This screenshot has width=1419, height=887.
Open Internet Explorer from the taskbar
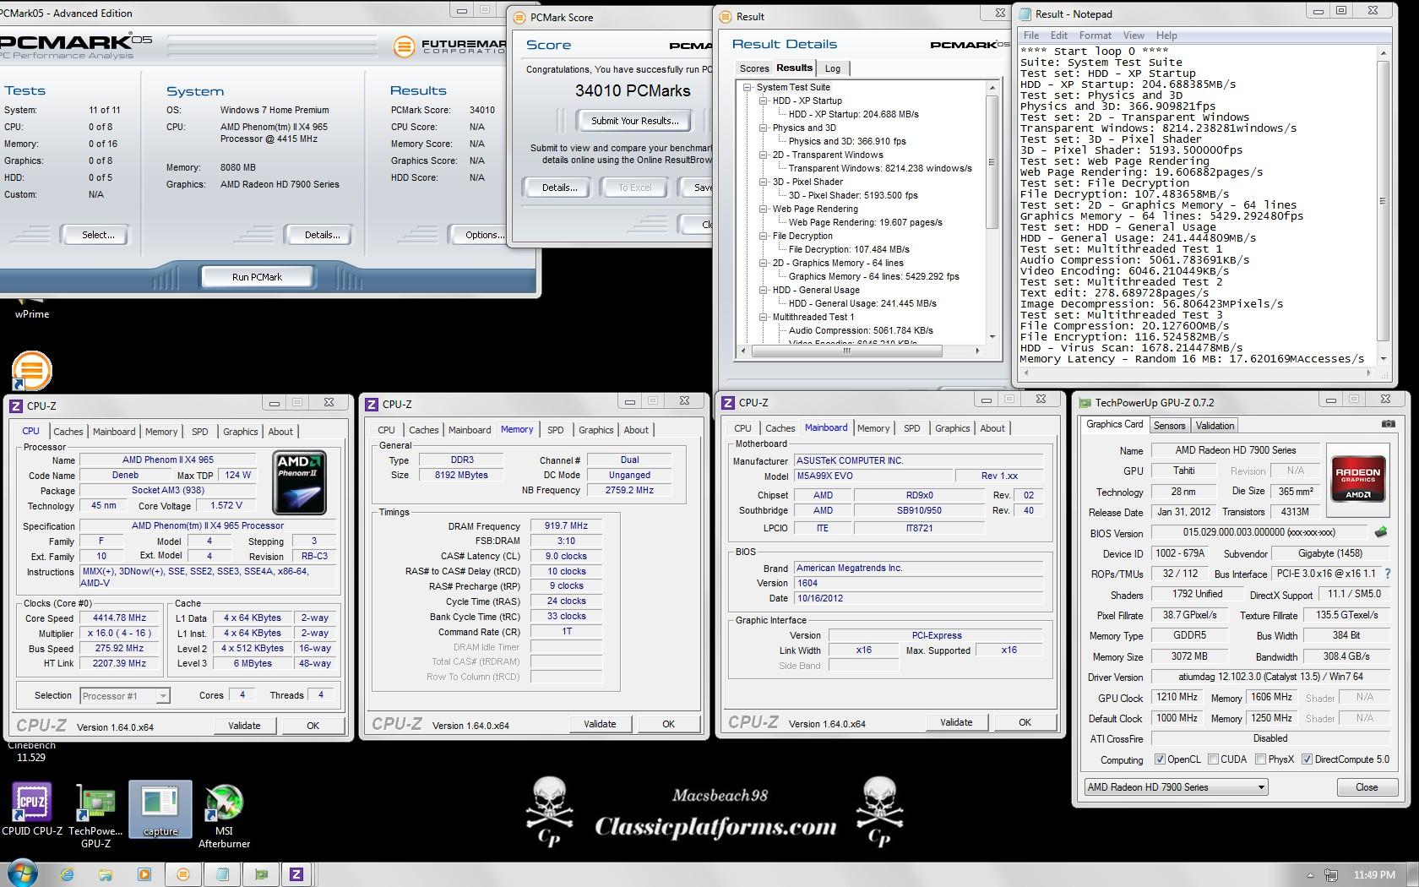pos(66,874)
